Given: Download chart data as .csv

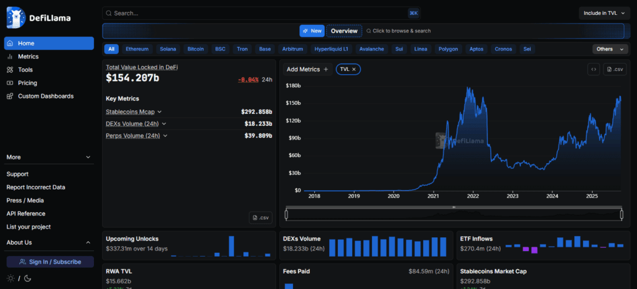Looking at the screenshot, I should tap(614, 70).
